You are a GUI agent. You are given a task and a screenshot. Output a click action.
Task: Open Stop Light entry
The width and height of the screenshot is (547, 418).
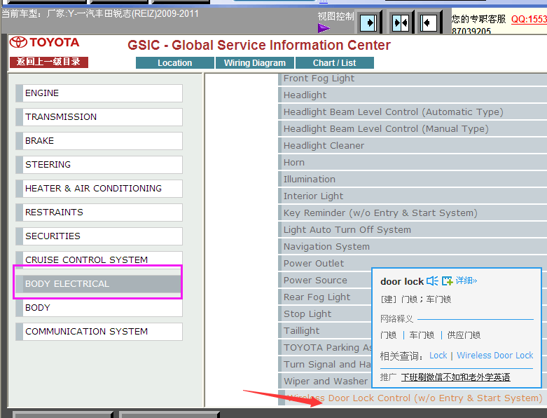325,313
